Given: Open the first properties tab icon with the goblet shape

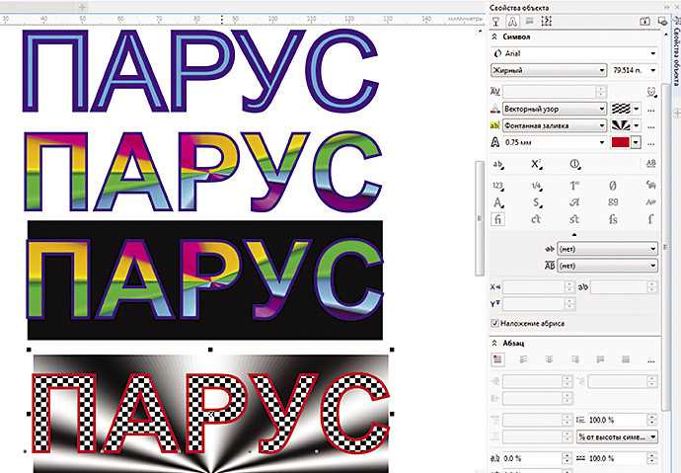Looking at the screenshot, I should (x=496, y=21).
